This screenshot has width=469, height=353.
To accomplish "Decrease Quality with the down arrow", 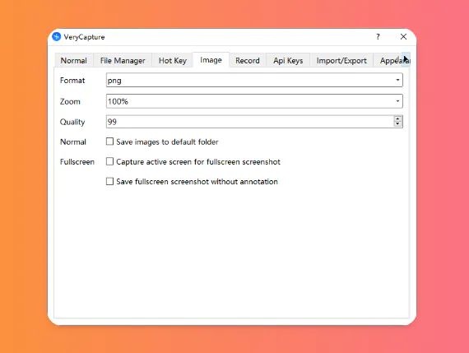I will [x=397, y=124].
